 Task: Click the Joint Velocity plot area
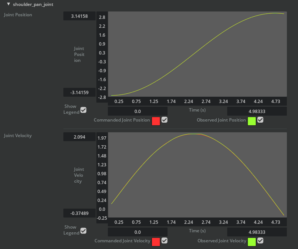197,175
